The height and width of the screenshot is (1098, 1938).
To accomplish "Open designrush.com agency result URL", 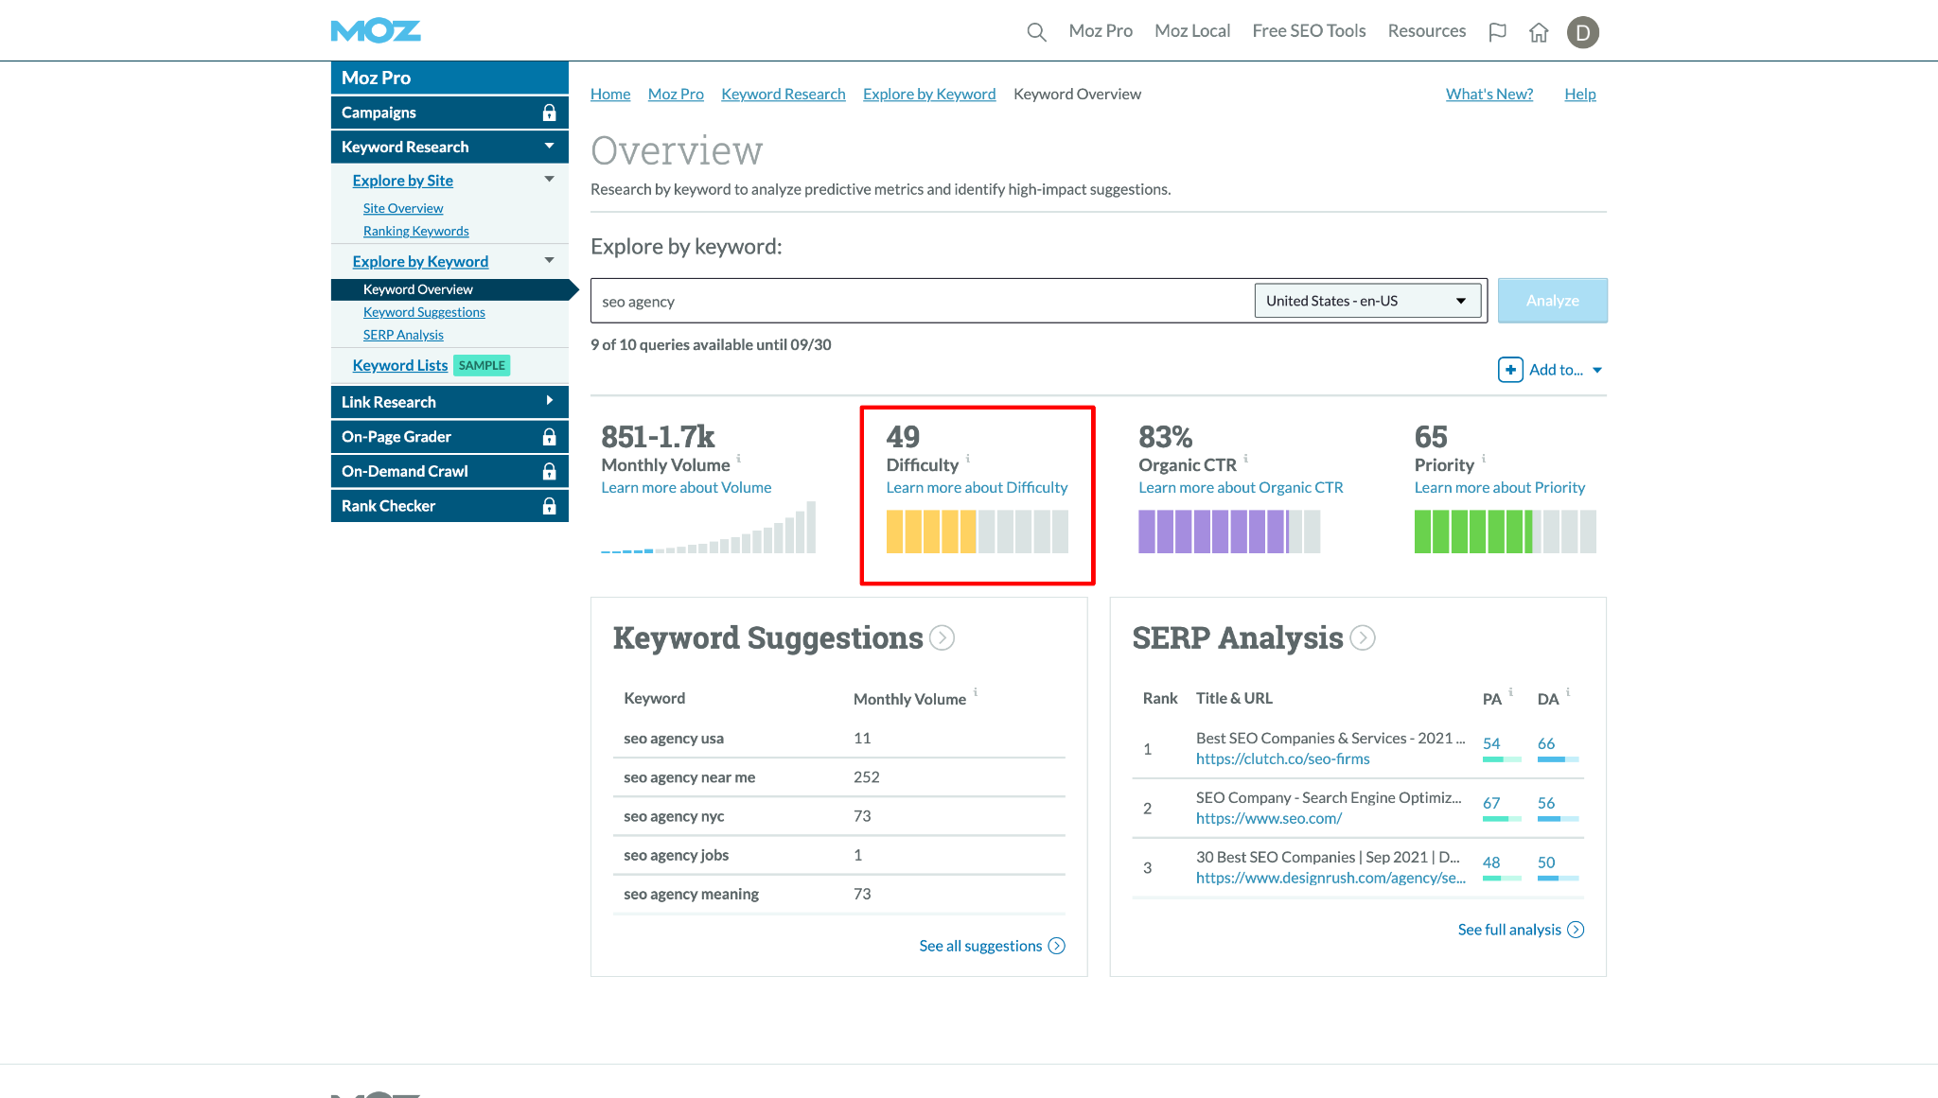I will tap(1330, 879).
